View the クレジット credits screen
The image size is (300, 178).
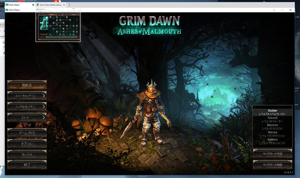point(27,155)
